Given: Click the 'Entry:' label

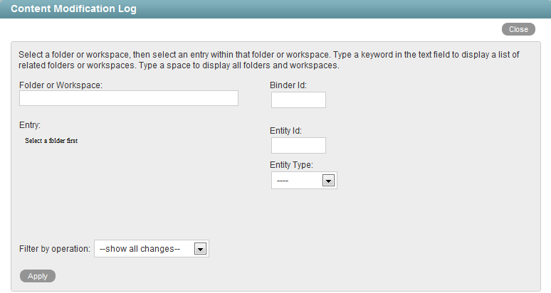Looking at the screenshot, I should pos(30,125).
